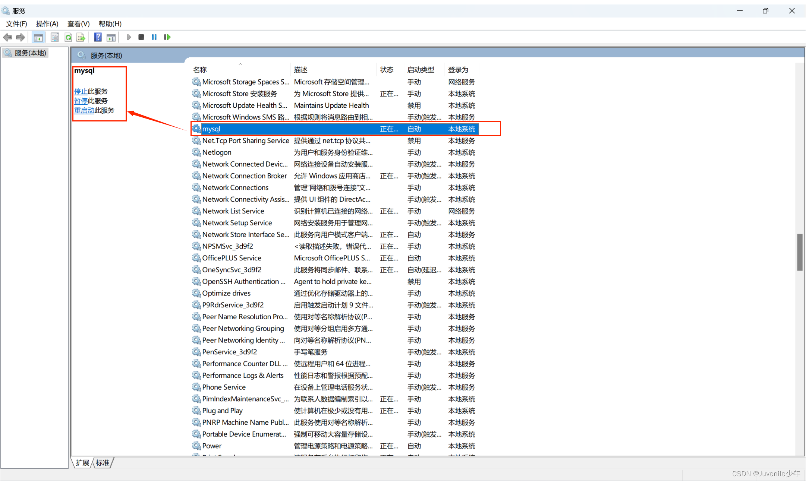806x481 pixels.
Task: Click the Restart Service icon
Action: click(x=167, y=37)
